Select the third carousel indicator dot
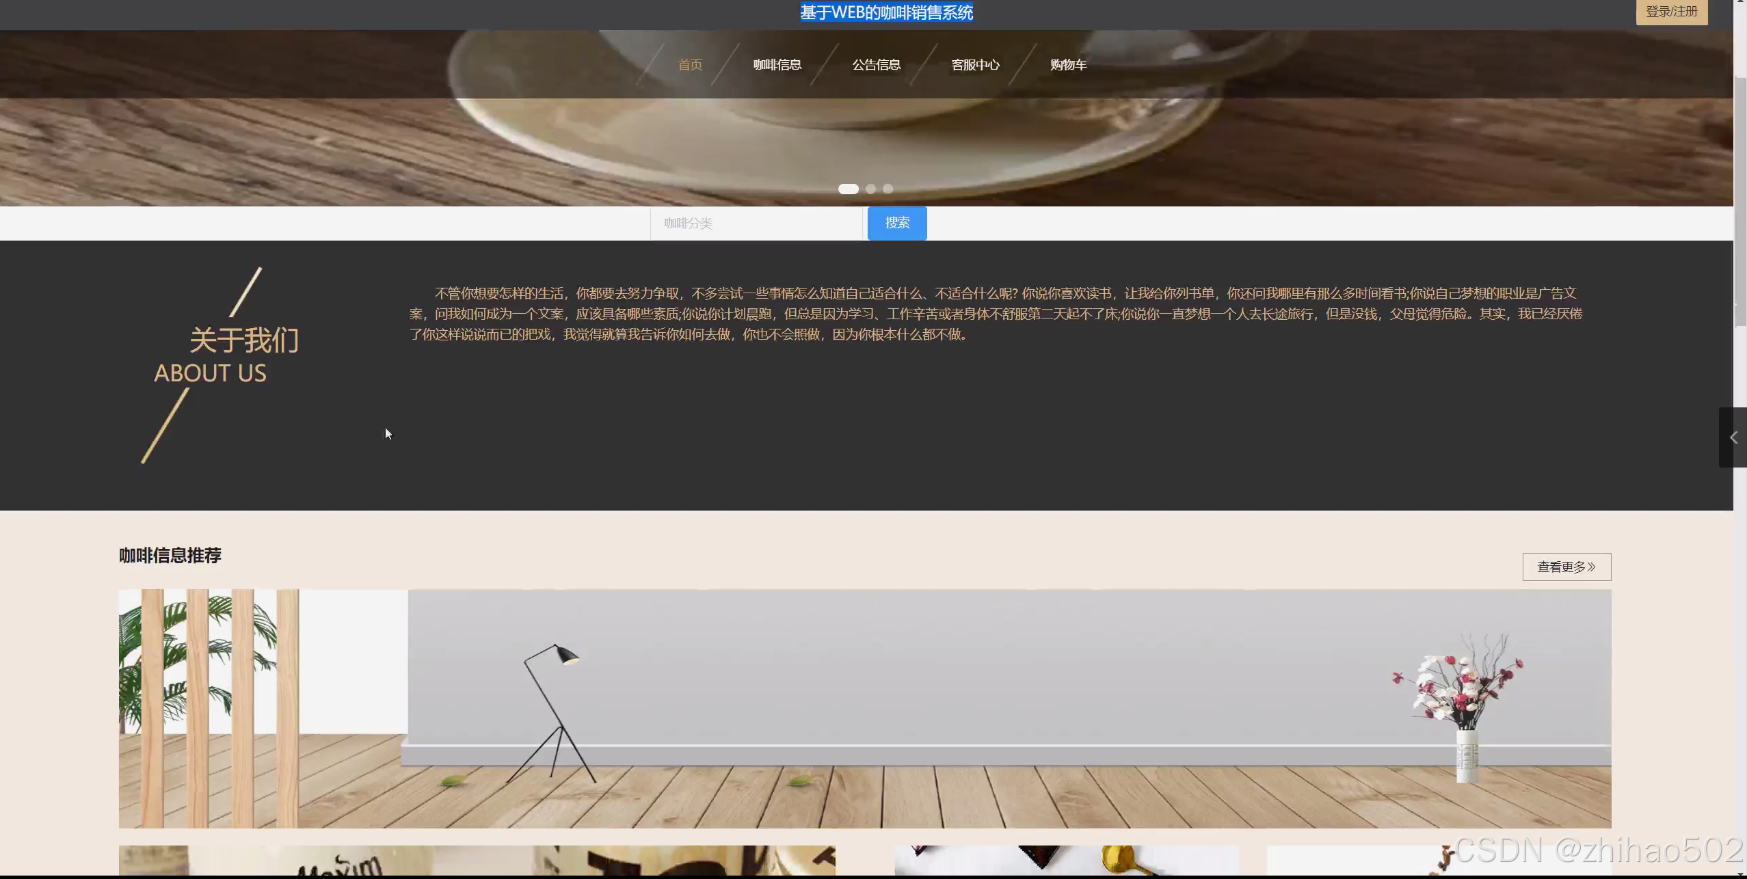Screen dimensions: 1747x879 click(x=888, y=189)
